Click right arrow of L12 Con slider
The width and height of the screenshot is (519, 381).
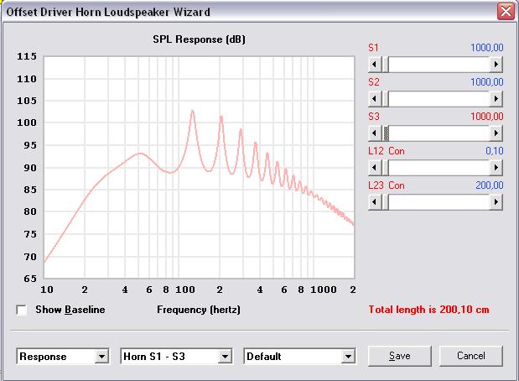[496, 168]
